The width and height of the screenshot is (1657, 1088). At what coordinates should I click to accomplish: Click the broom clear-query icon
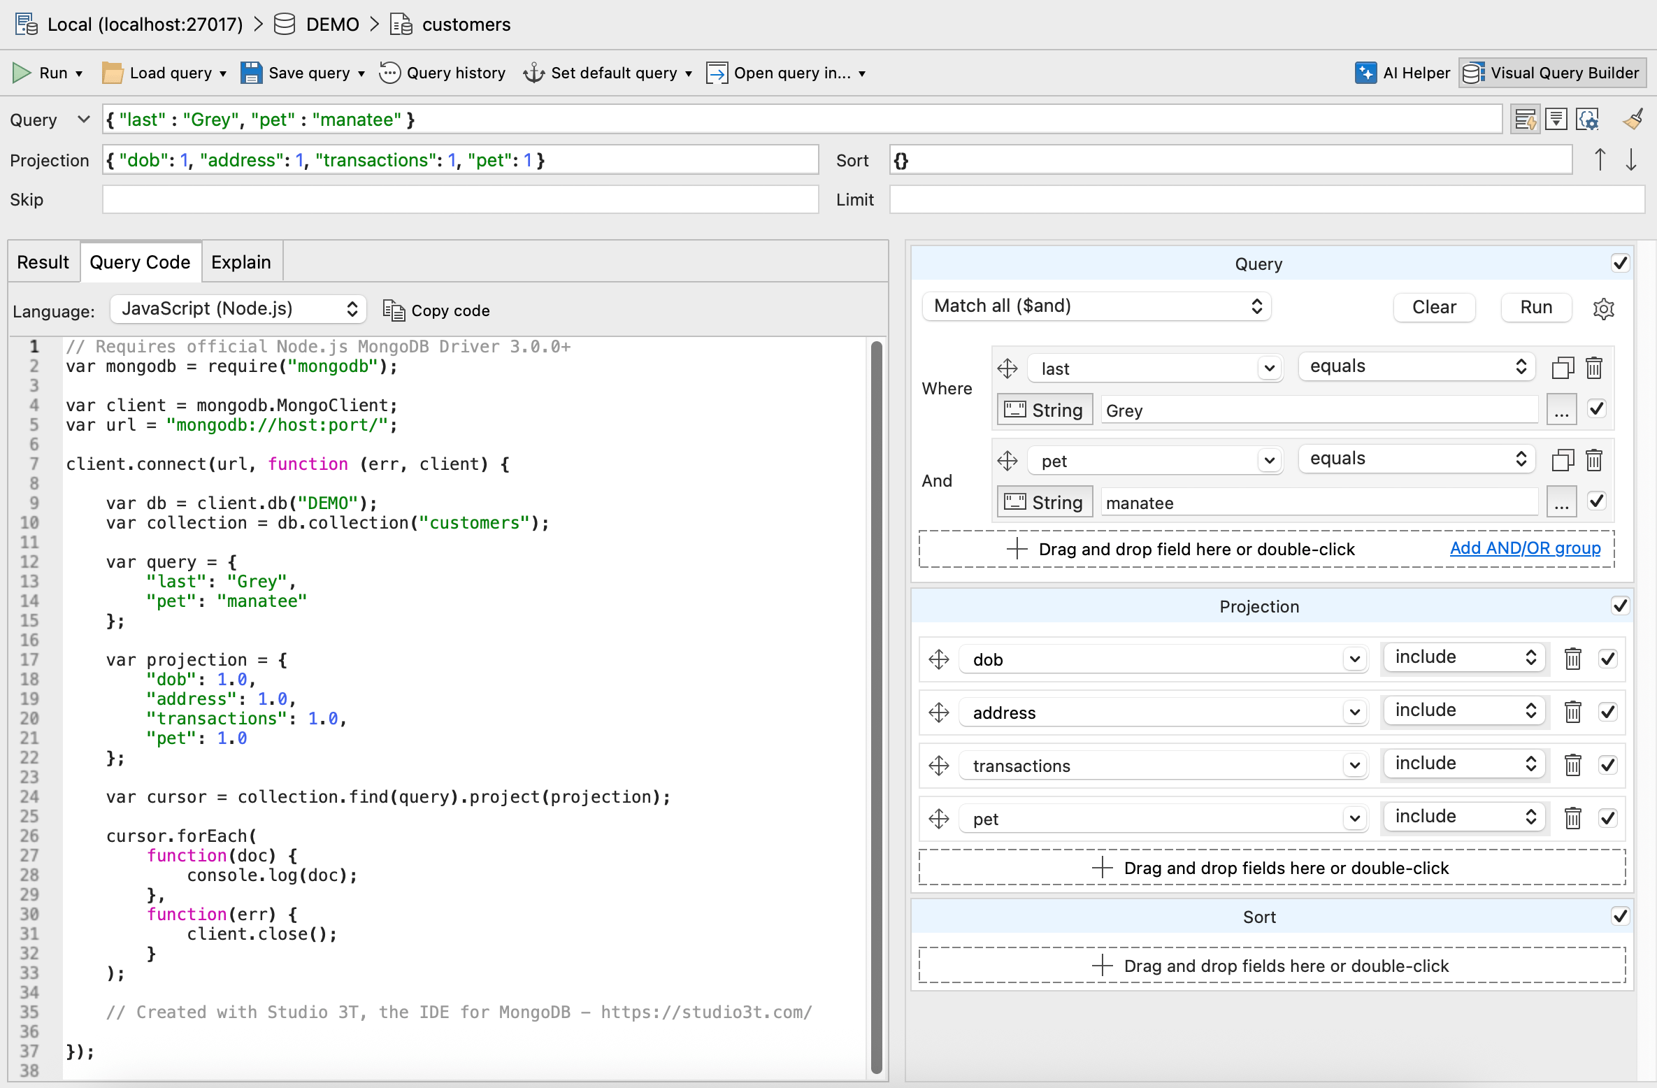point(1633,120)
